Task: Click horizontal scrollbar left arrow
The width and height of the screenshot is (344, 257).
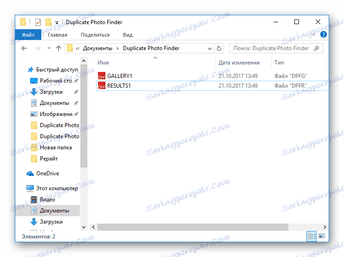Action: [93, 227]
